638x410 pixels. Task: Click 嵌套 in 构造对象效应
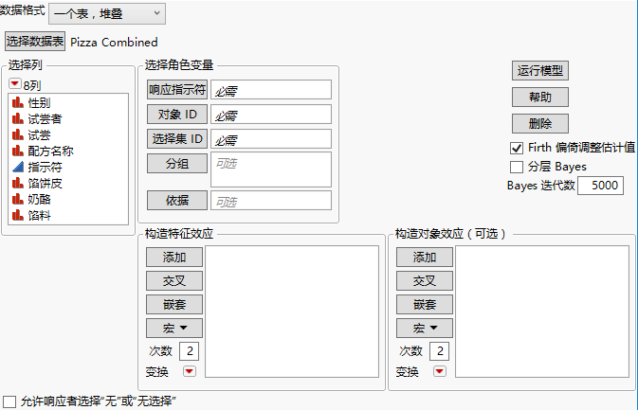425,304
